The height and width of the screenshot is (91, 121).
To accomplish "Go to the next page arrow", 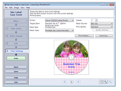I will click(78, 82).
